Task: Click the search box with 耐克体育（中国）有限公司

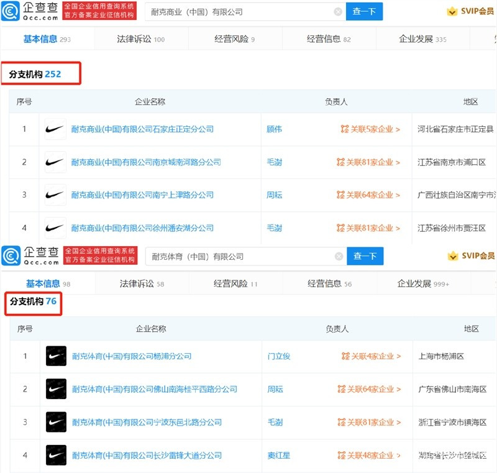Action: tap(246, 256)
